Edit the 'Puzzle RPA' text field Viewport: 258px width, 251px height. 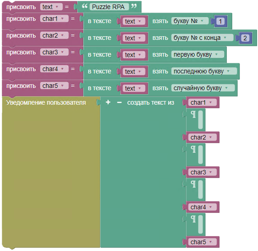(109, 7)
